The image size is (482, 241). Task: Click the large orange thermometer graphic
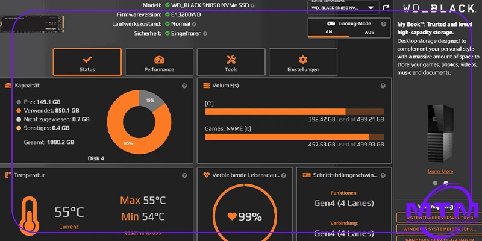coord(28,216)
